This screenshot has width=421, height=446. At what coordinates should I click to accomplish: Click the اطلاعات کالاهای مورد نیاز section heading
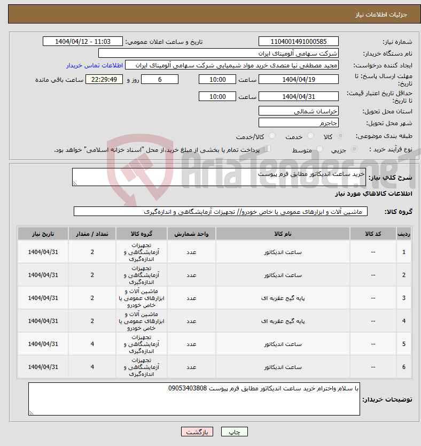click(x=373, y=194)
